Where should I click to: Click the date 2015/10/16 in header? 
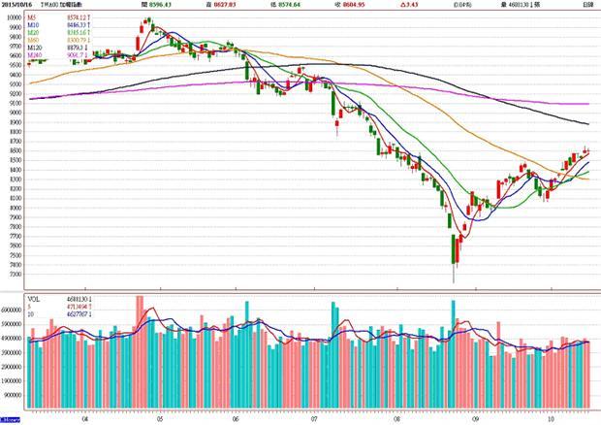[x=18, y=5]
